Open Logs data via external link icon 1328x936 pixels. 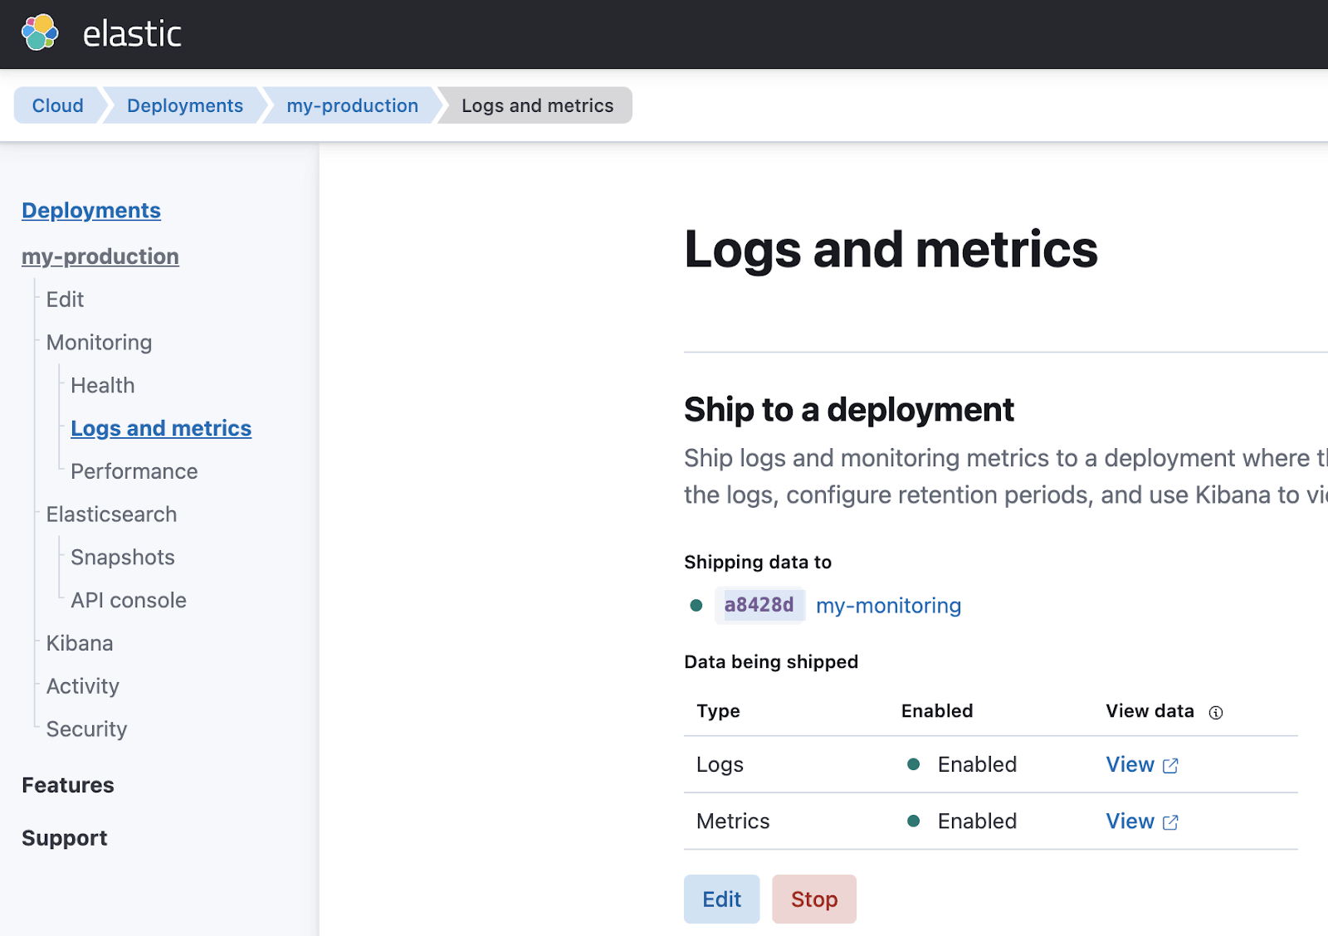coord(1169,765)
